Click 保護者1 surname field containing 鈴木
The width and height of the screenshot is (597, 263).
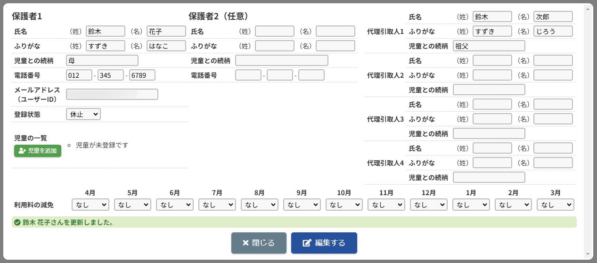(x=105, y=31)
